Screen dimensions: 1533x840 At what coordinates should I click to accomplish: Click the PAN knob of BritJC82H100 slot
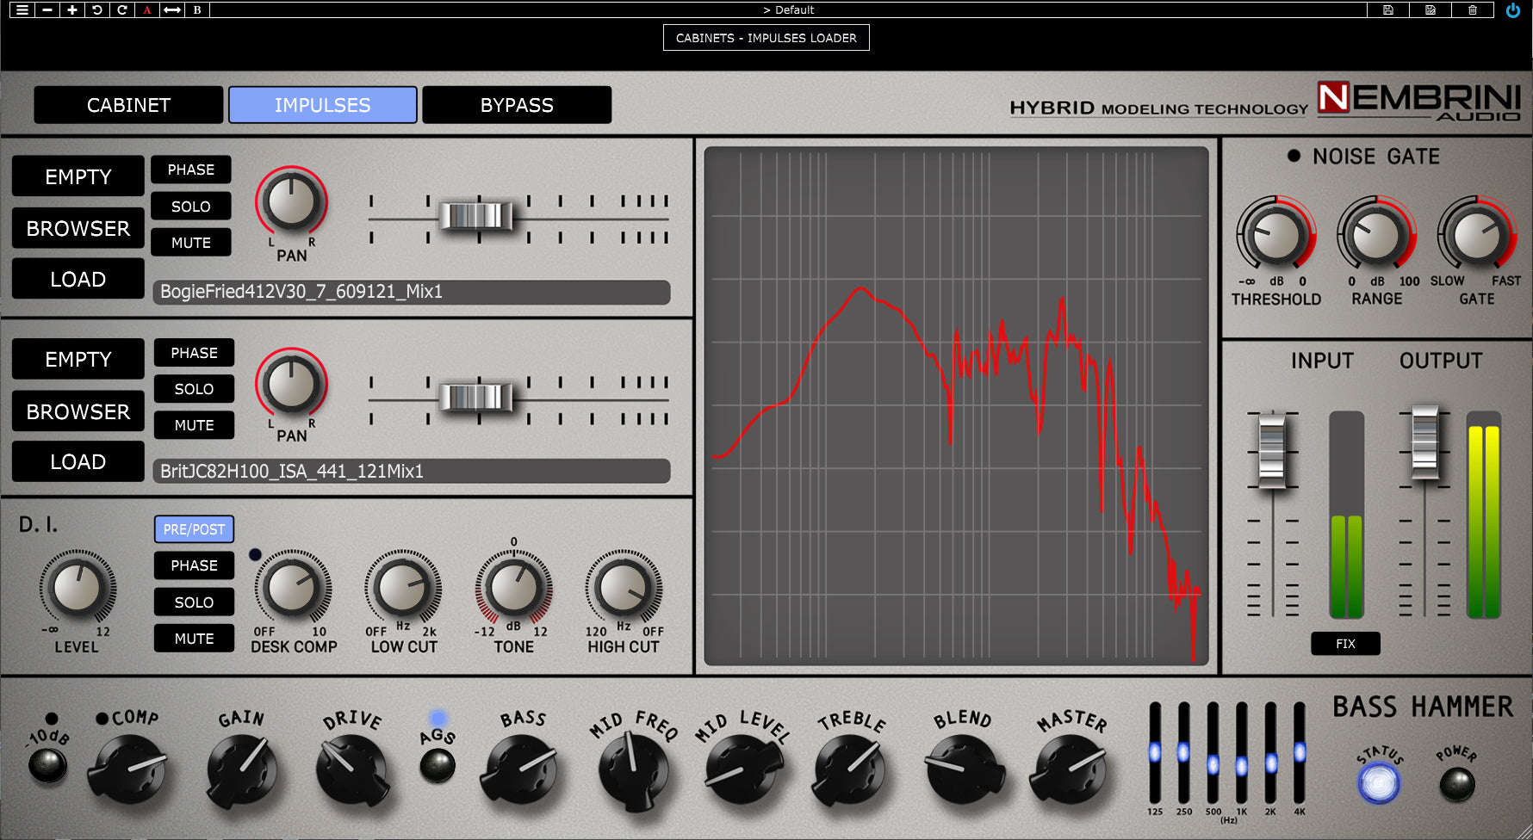click(x=292, y=383)
